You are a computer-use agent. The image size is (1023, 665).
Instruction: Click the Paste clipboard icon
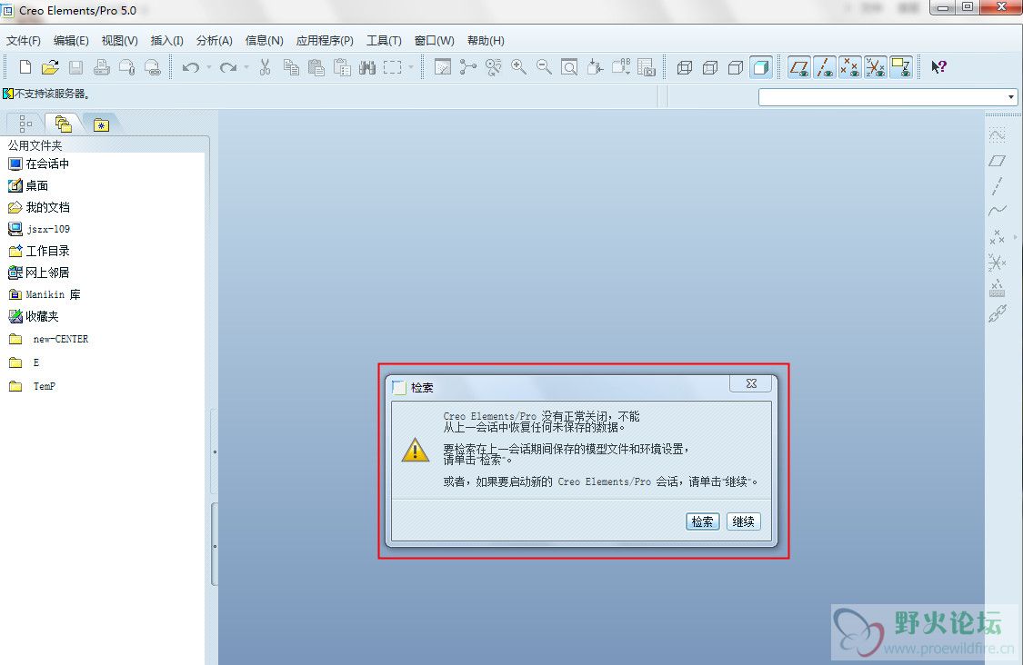point(316,67)
